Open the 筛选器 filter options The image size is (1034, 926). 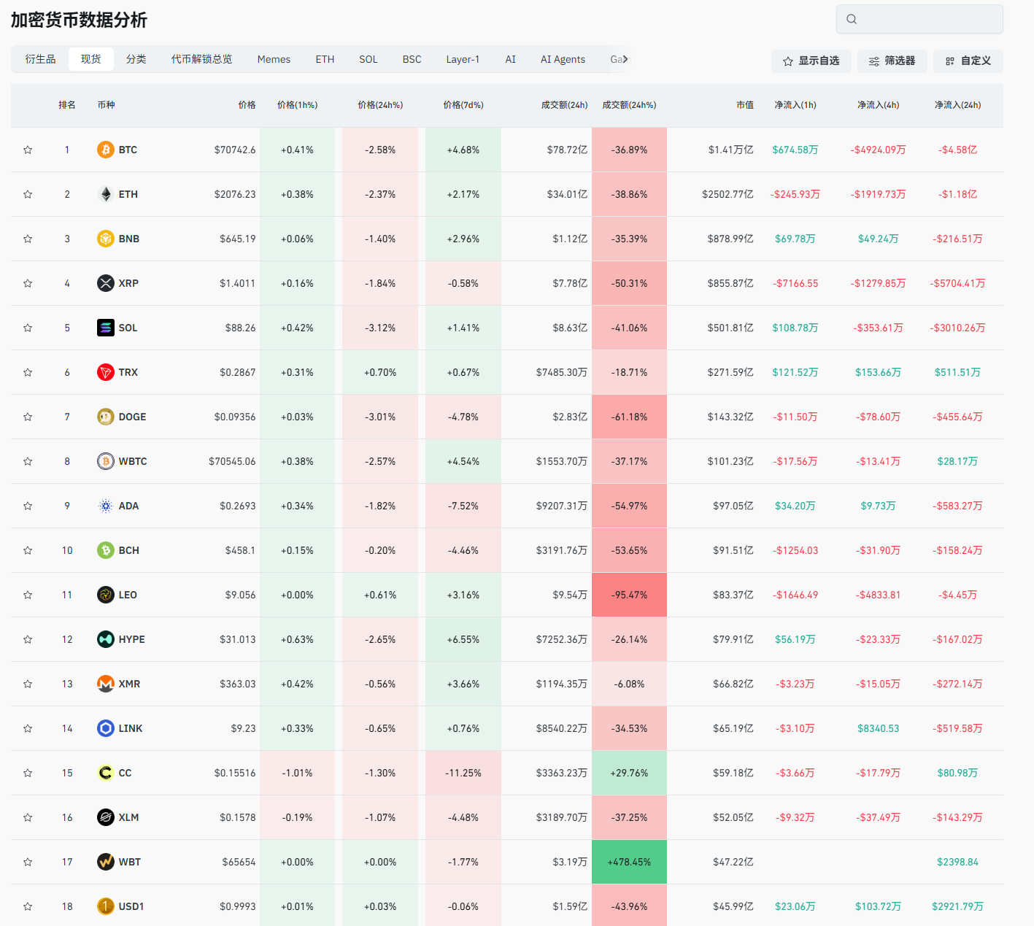pos(892,61)
